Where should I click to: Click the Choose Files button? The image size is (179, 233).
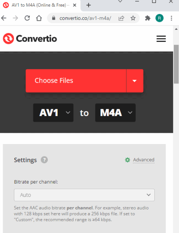click(76, 81)
